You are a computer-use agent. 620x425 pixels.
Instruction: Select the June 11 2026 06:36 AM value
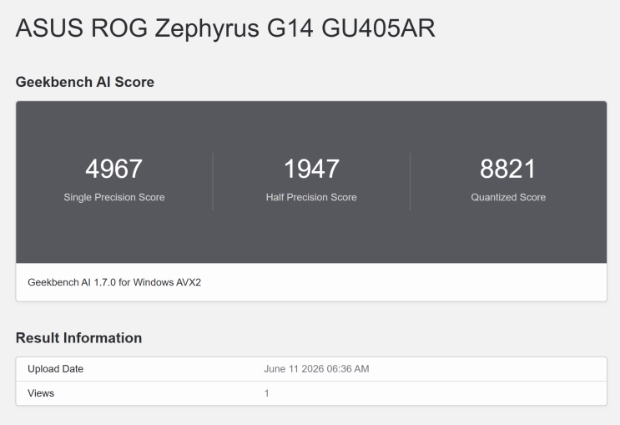click(316, 369)
